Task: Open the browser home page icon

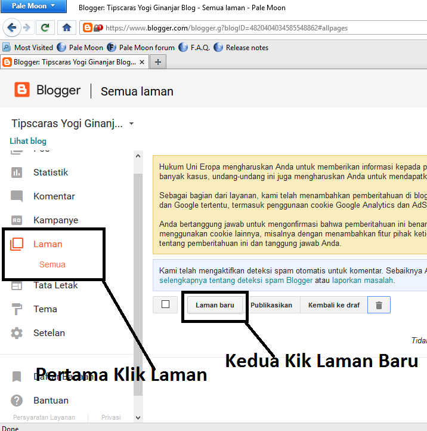Action: [66, 27]
